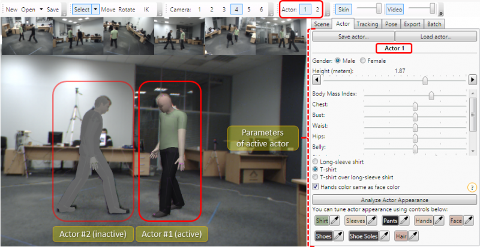Choose T-shirt over long-sleeve shirt option
Screen dimensions: 480x247
(314, 177)
